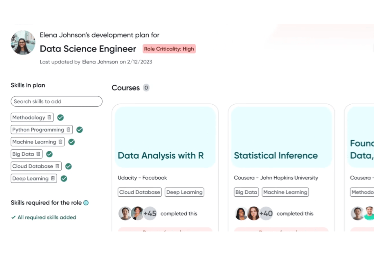Click the Courses count badge
The height and width of the screenshot is (253, 380).
pos(146,88)
